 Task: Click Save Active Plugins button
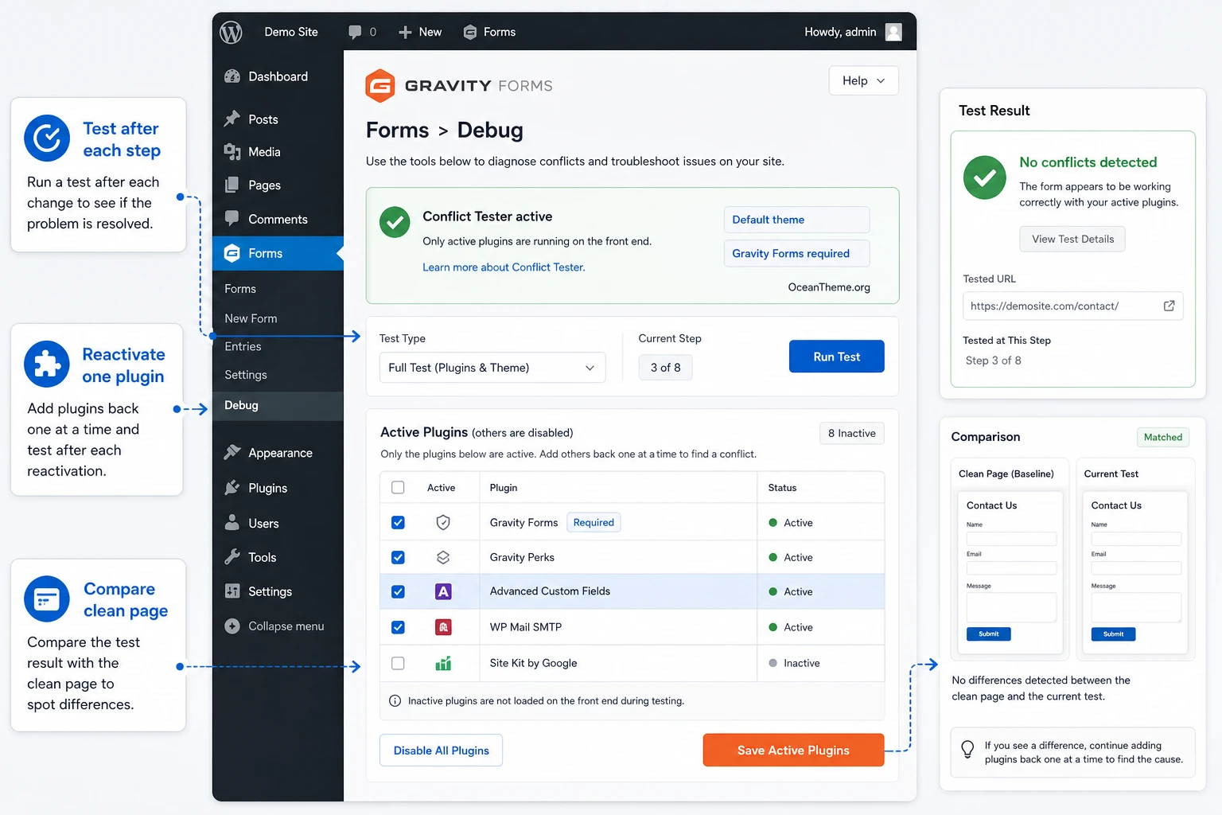[793, 750]
